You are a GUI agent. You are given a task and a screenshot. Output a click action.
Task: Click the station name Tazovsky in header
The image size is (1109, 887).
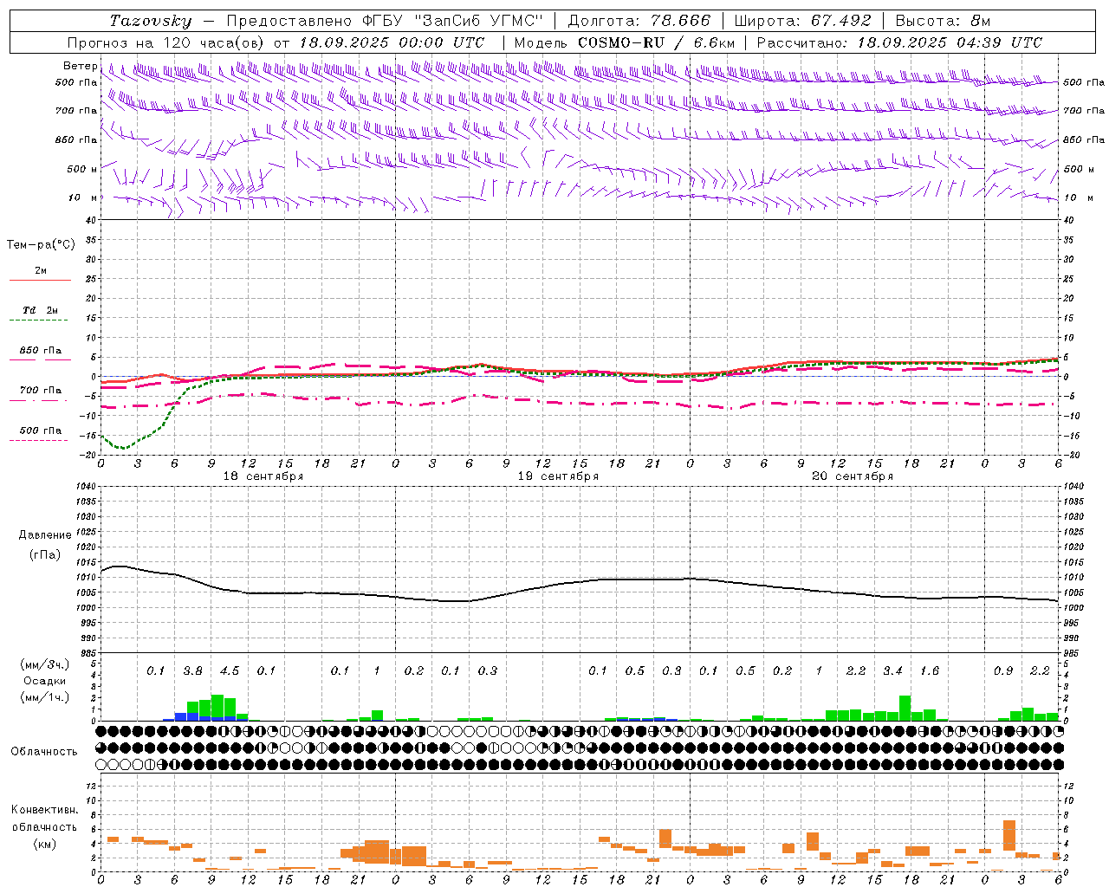(151, 21)
